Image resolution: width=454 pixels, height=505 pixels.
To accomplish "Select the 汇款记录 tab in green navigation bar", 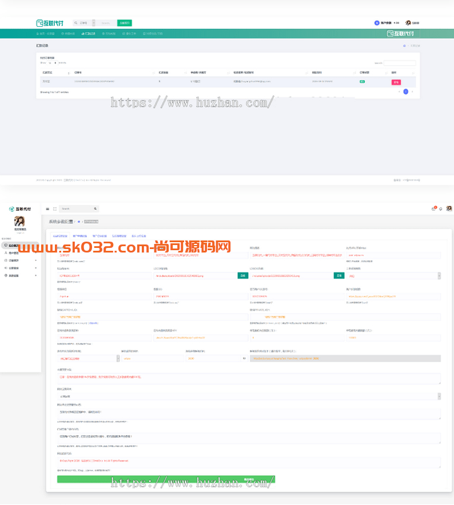I will [x=89, y=33].
